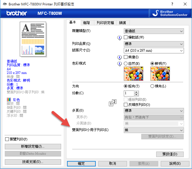Click 新增設定檔 button
Viewport: 192px width, 169px height.
(33, 146)
